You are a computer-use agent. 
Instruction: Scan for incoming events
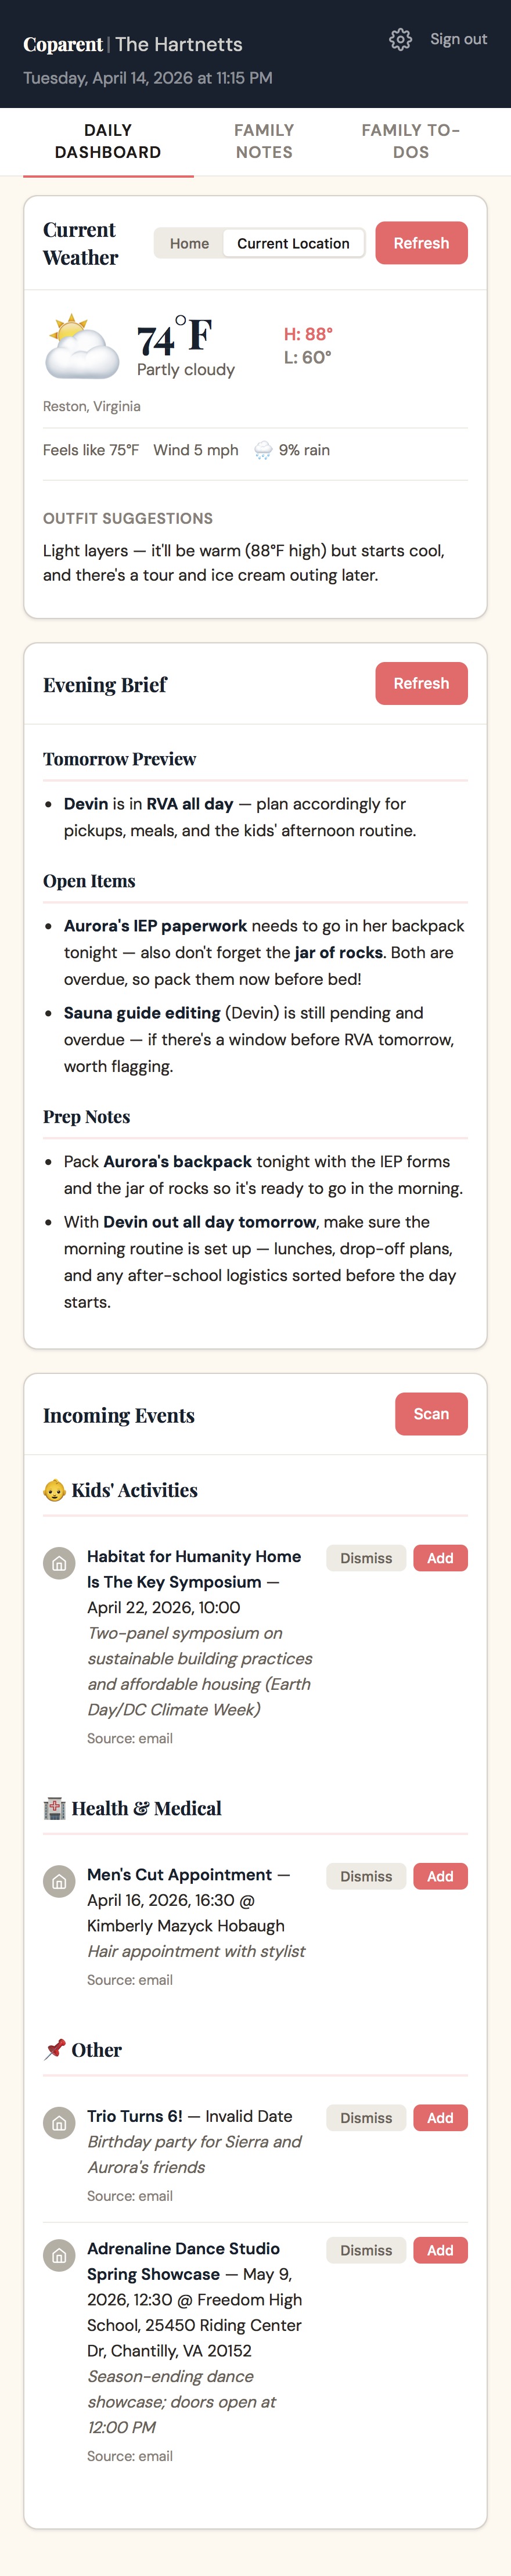tap(431, 1414)
